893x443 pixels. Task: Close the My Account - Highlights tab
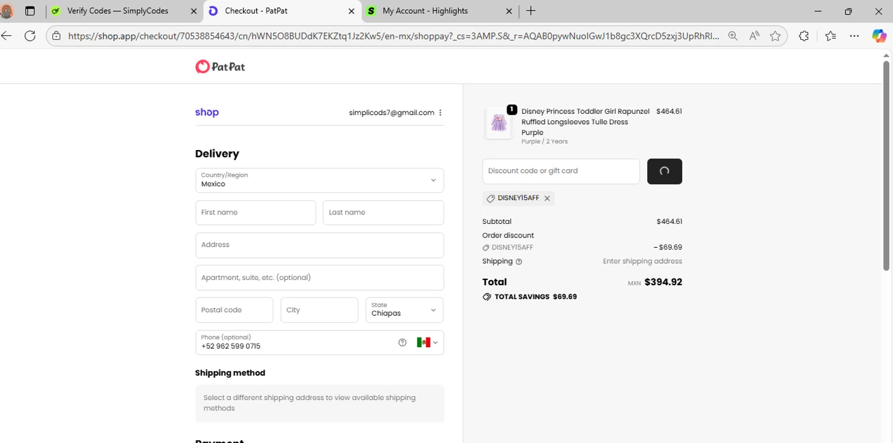click(508, 11)
